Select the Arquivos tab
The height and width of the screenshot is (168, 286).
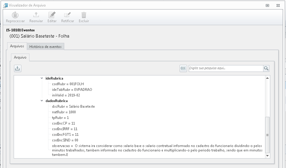click(17, 46)
